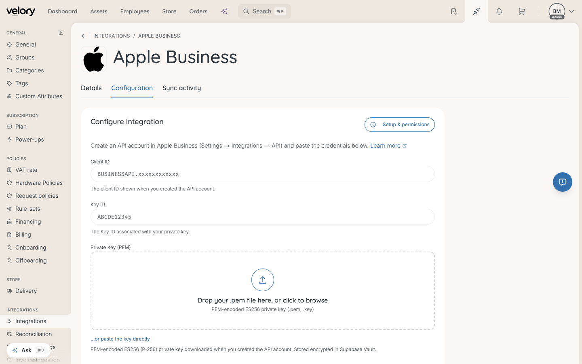The image size is (582, 364).
Task: Switch to the Details tab
Action: (91, 88)
